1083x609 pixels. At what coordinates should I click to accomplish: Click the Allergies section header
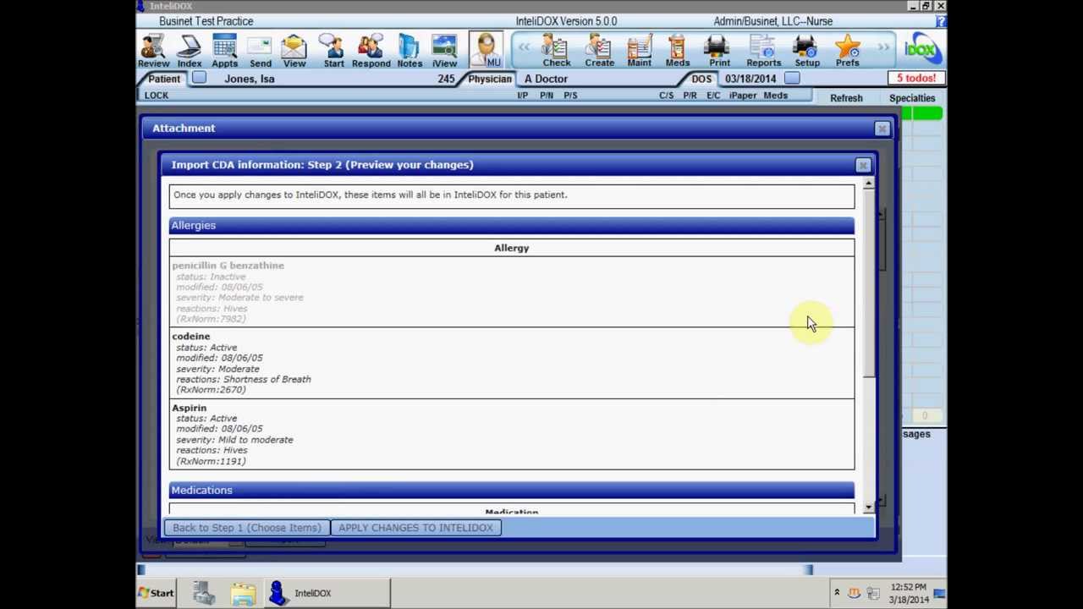(511, 225)
